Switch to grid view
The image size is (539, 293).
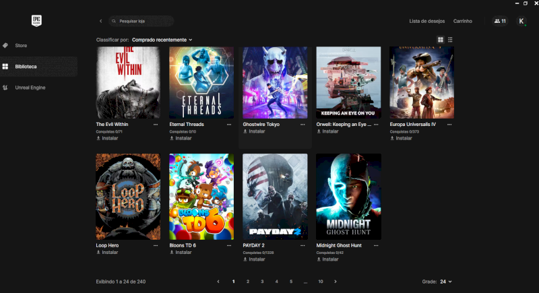[441, 40]
